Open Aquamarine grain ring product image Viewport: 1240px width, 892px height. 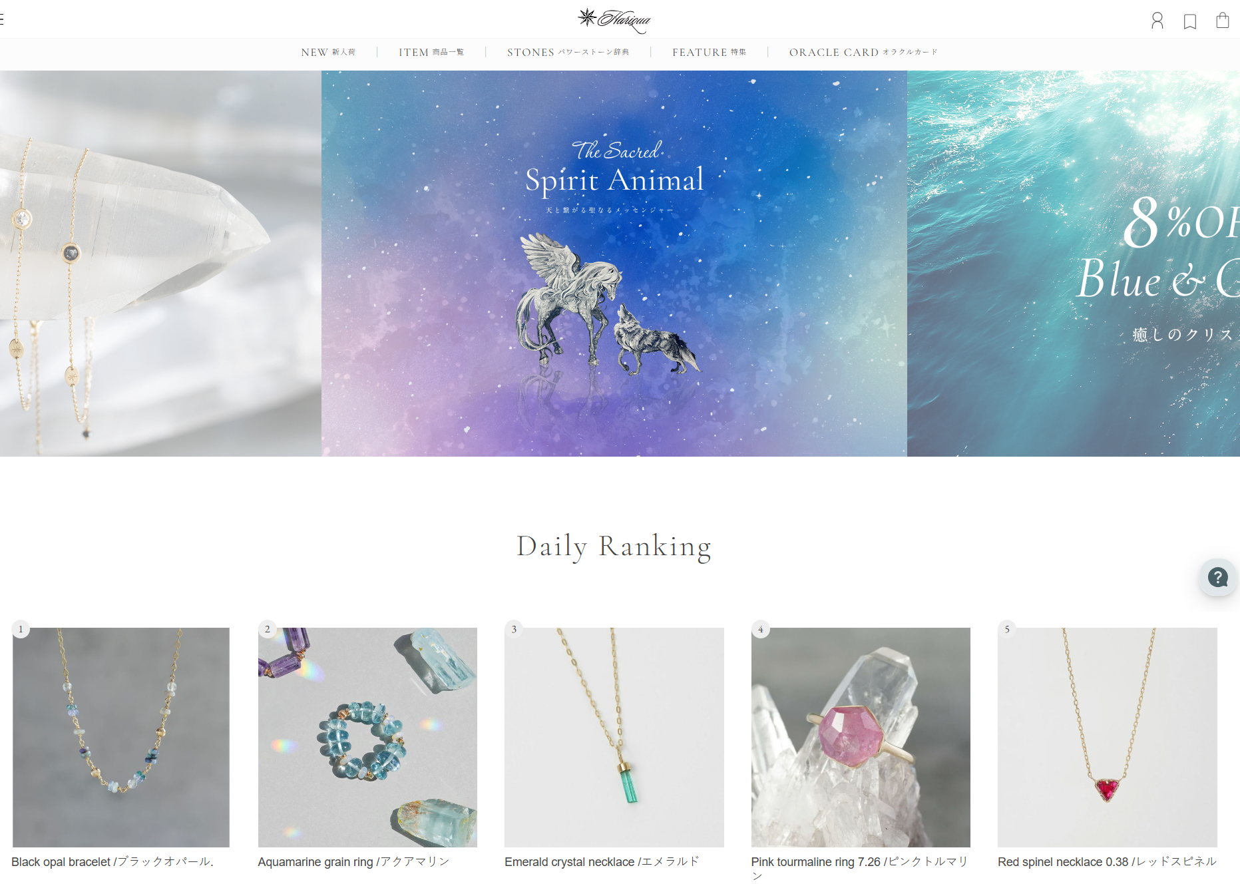(x=367, y=738)
